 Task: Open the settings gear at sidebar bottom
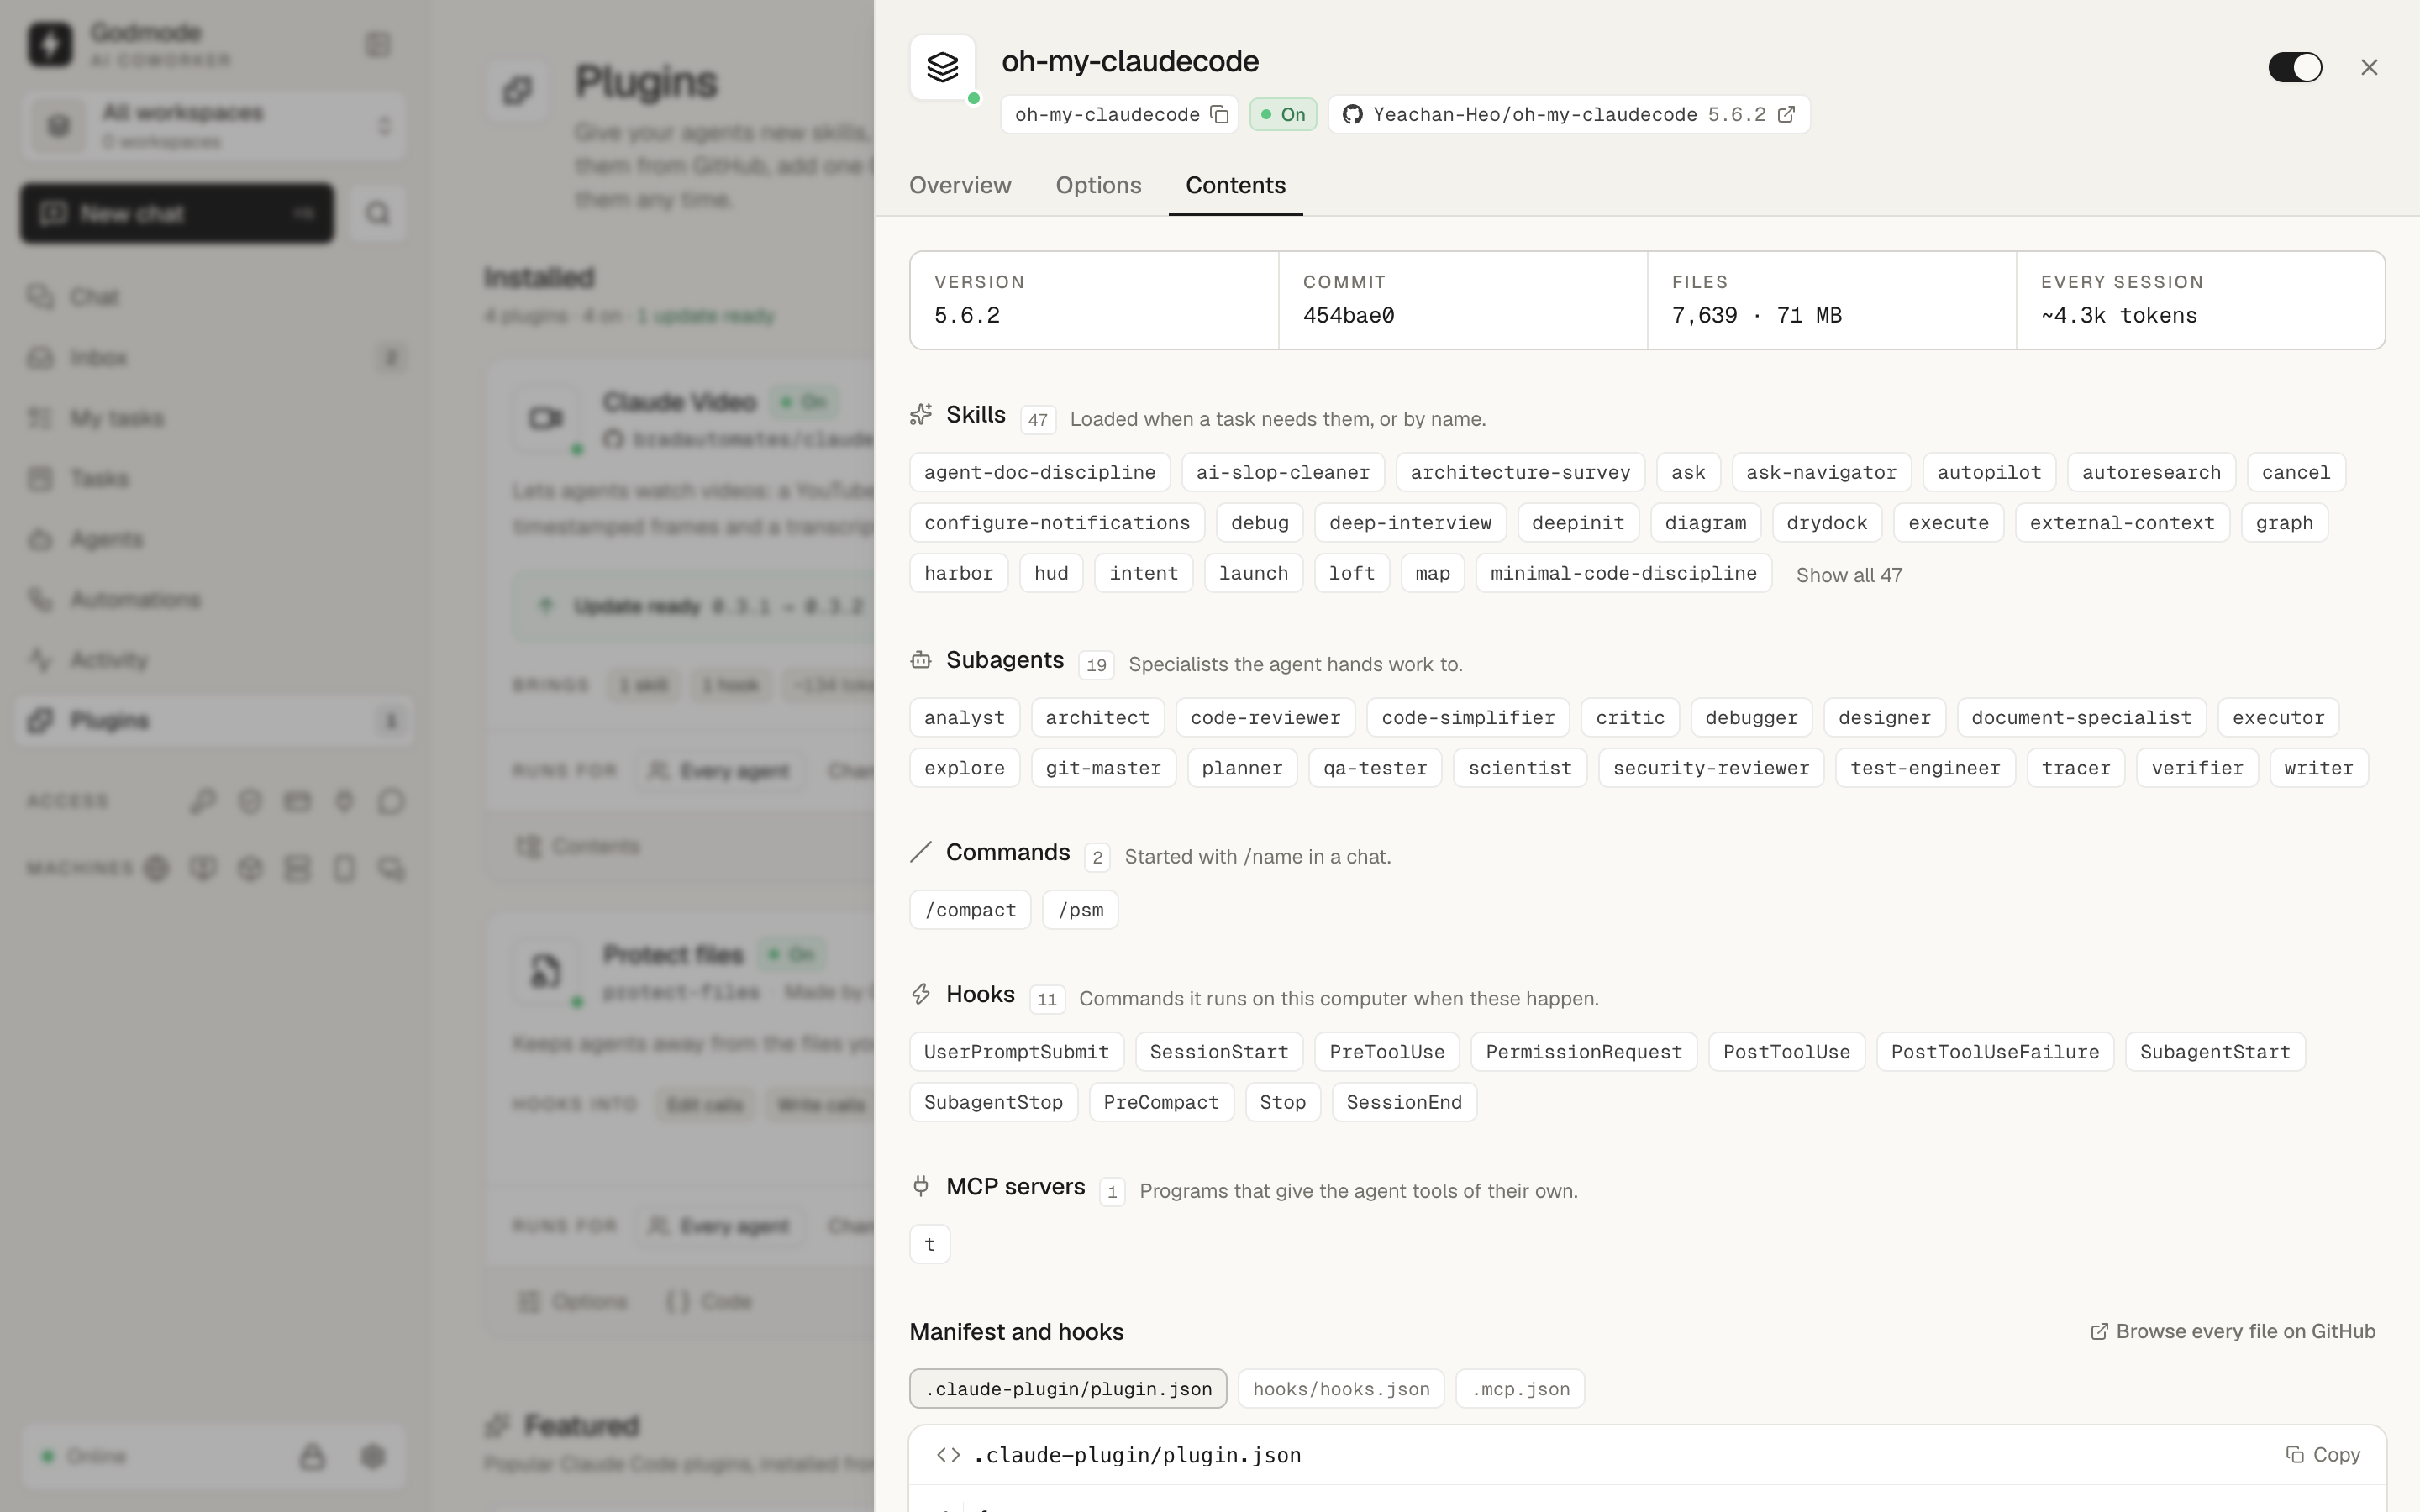point(373,1456)
